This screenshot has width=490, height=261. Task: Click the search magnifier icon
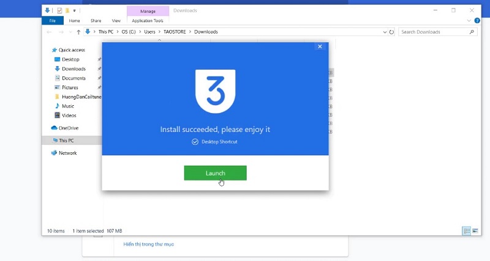pos(472,32)
